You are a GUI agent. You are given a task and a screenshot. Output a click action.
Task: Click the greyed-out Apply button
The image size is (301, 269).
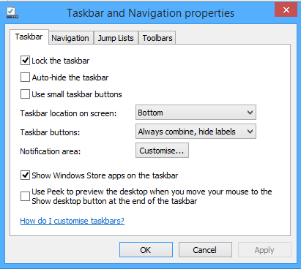coord(264,250)
